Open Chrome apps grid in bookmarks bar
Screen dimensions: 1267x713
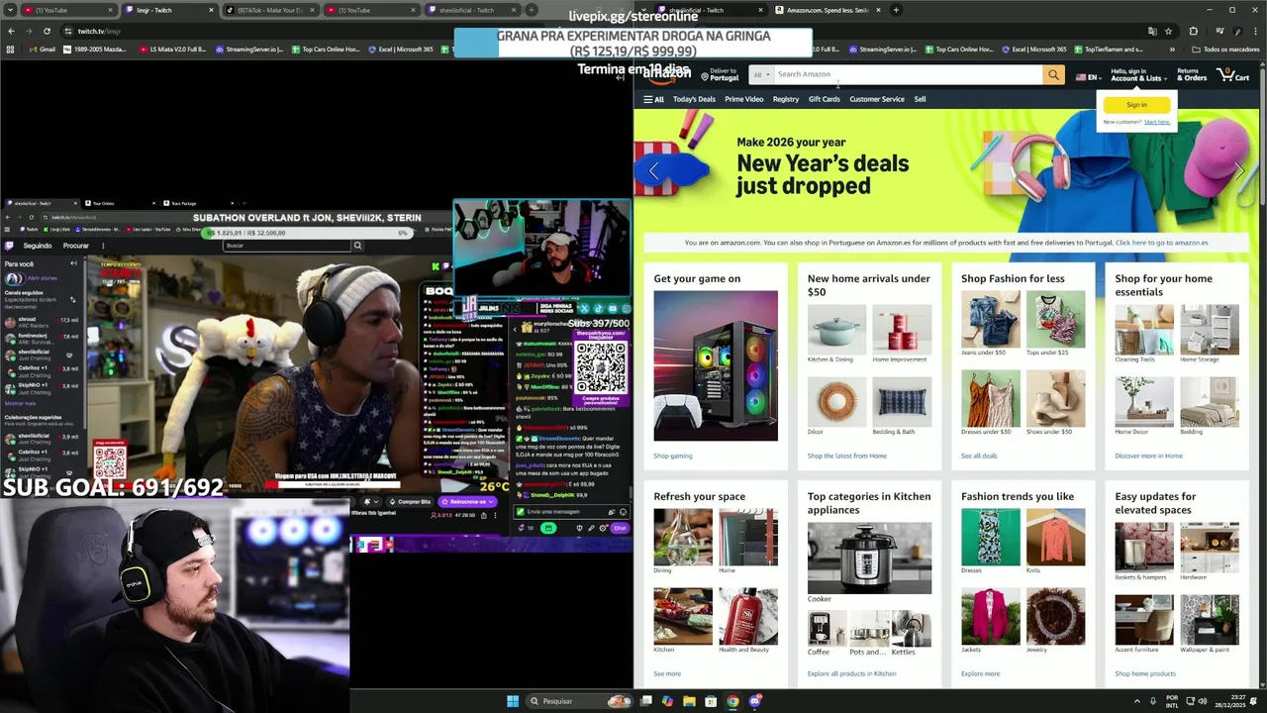(10, 50)
